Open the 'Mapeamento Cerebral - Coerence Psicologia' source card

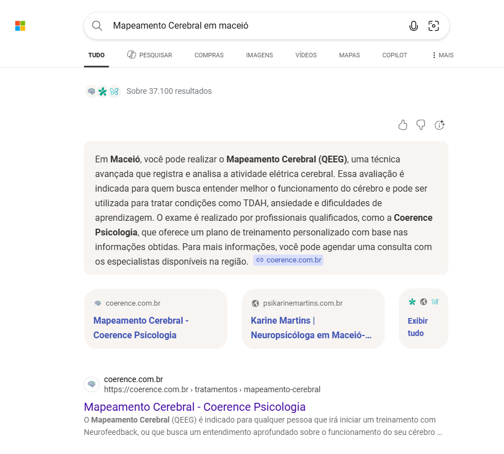pos(156,319)
